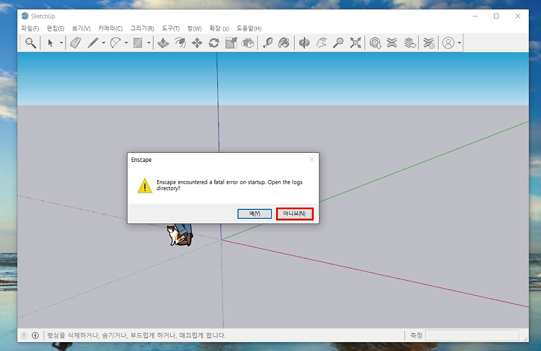
Task: Expand the Rectangle tool dropdown arrow
Action: pyautogui.click(x=149, y=43)
